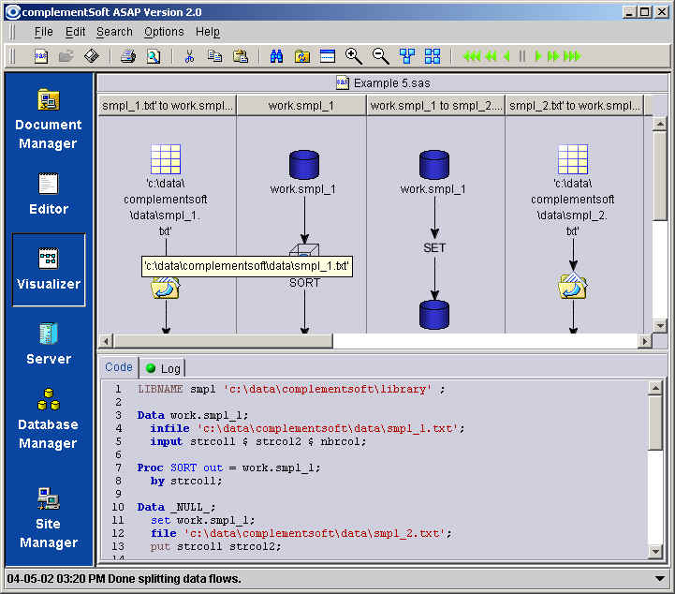This screenshot has height=594, width=675.
Task: Click the scissors cut icon
Action: pyautogui.click(x=189, y=56)
